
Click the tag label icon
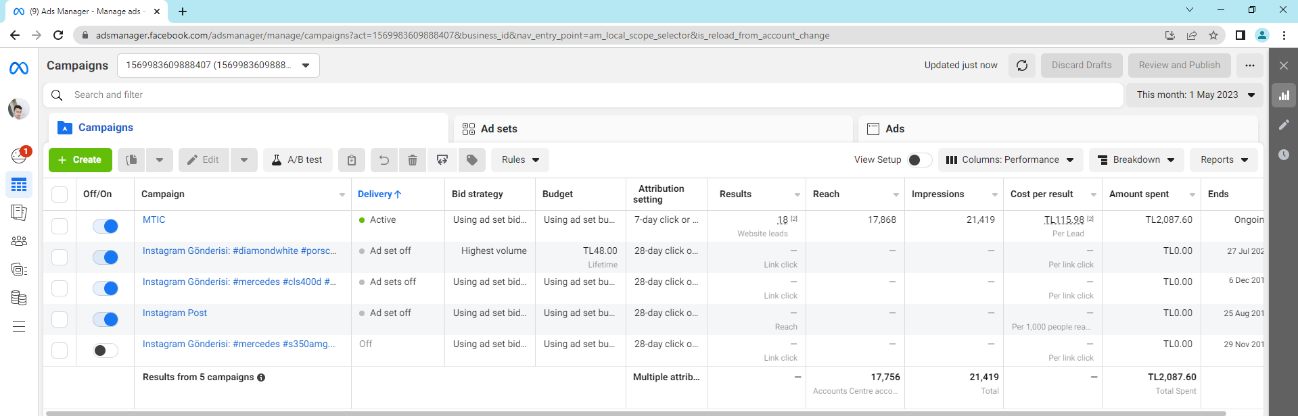[472, 160]
